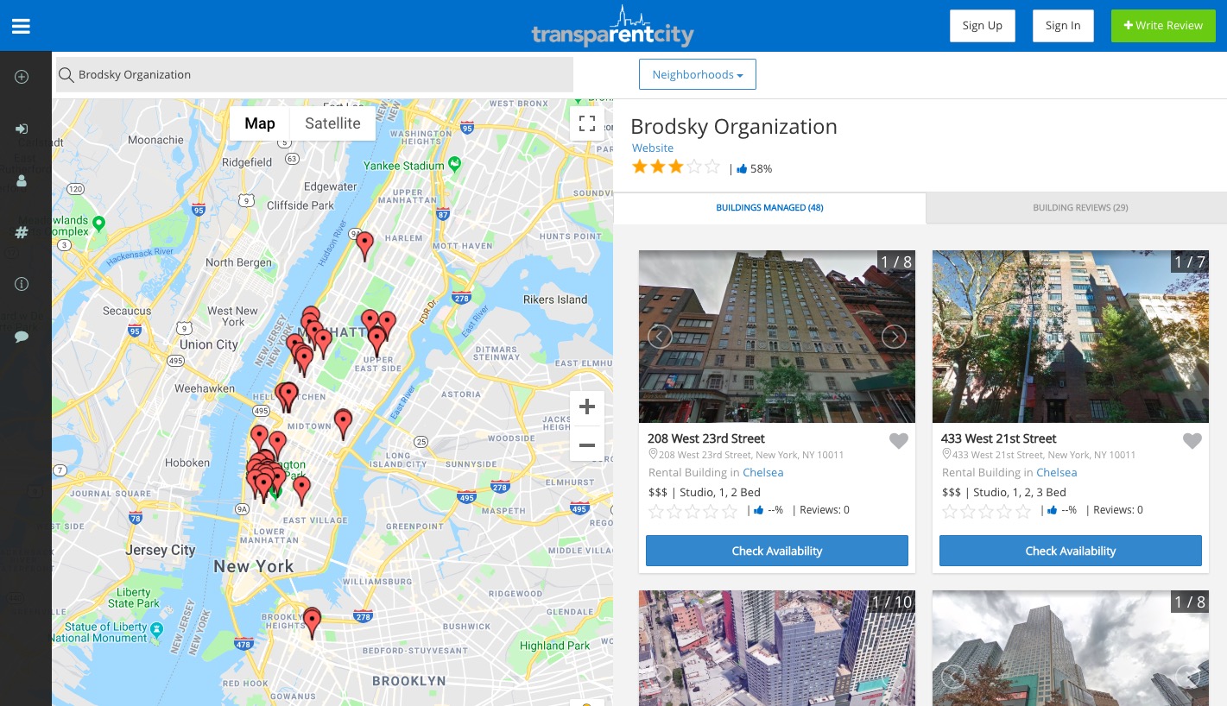Click the Upper East Side map pin

coord(377,341)
